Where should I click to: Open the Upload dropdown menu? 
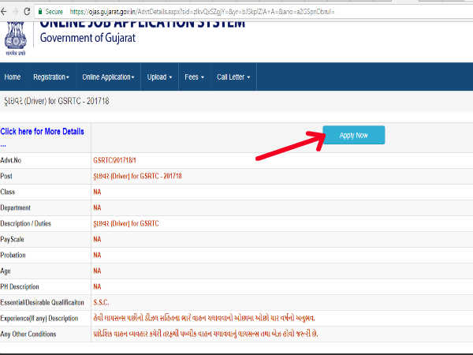(159, 77)
